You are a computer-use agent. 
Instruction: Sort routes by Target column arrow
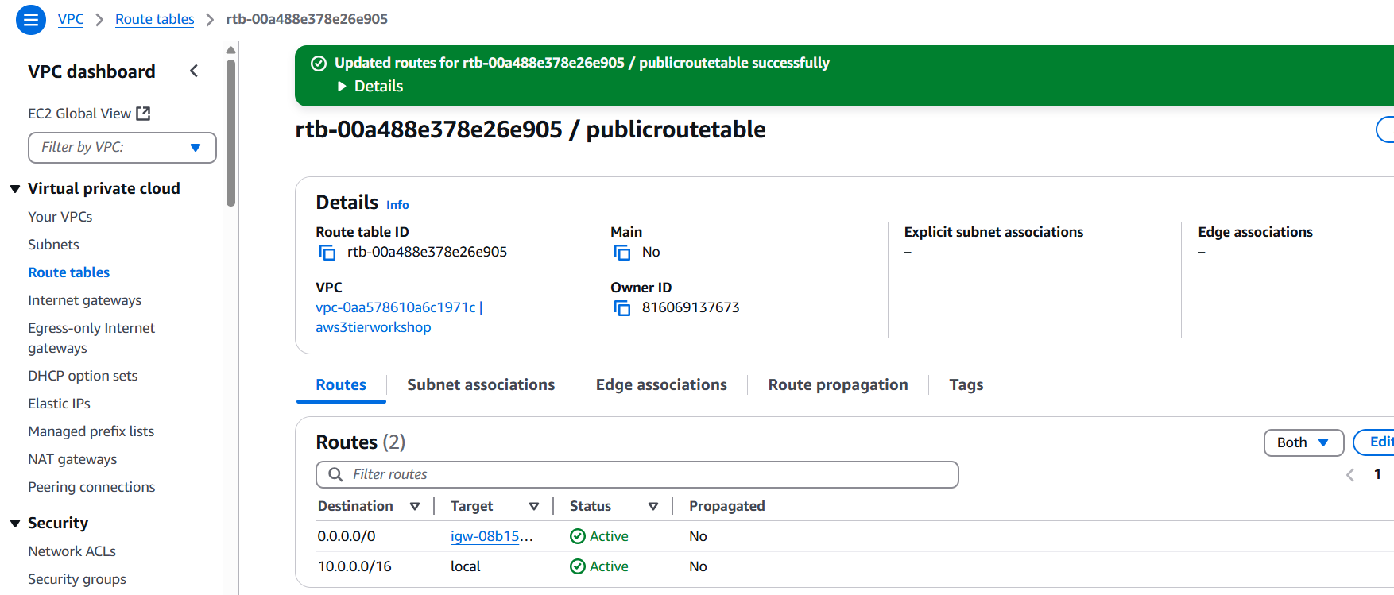534,507
